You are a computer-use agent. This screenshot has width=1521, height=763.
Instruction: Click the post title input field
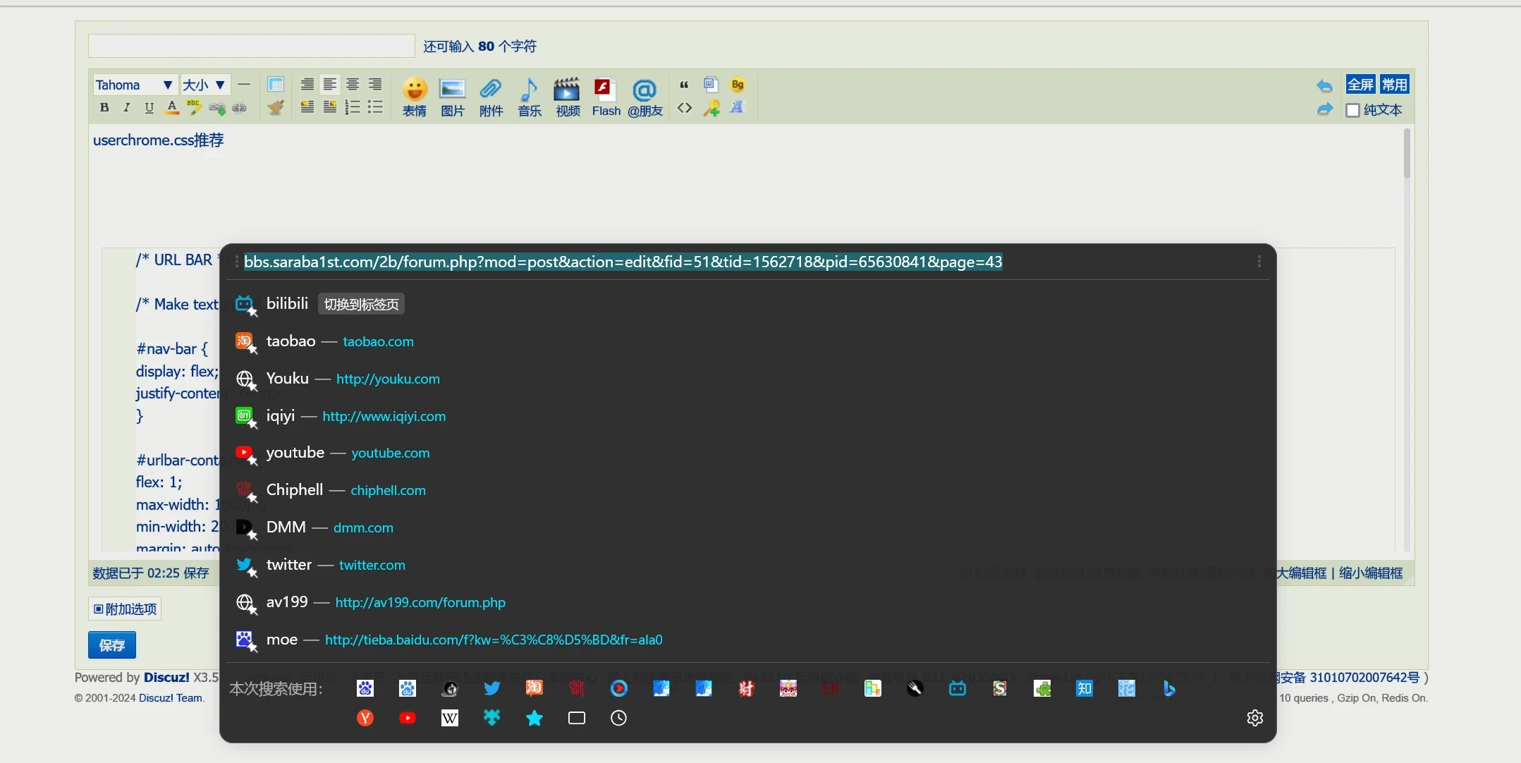(x=251, y=46)
